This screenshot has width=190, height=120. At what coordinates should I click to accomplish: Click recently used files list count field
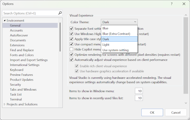(139, 98)
